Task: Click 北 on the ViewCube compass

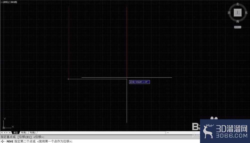Action: pos(237,4)
